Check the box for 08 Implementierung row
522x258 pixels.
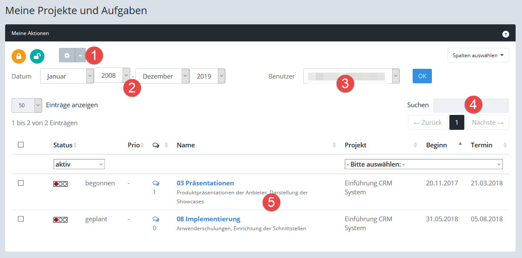(21, 219)
